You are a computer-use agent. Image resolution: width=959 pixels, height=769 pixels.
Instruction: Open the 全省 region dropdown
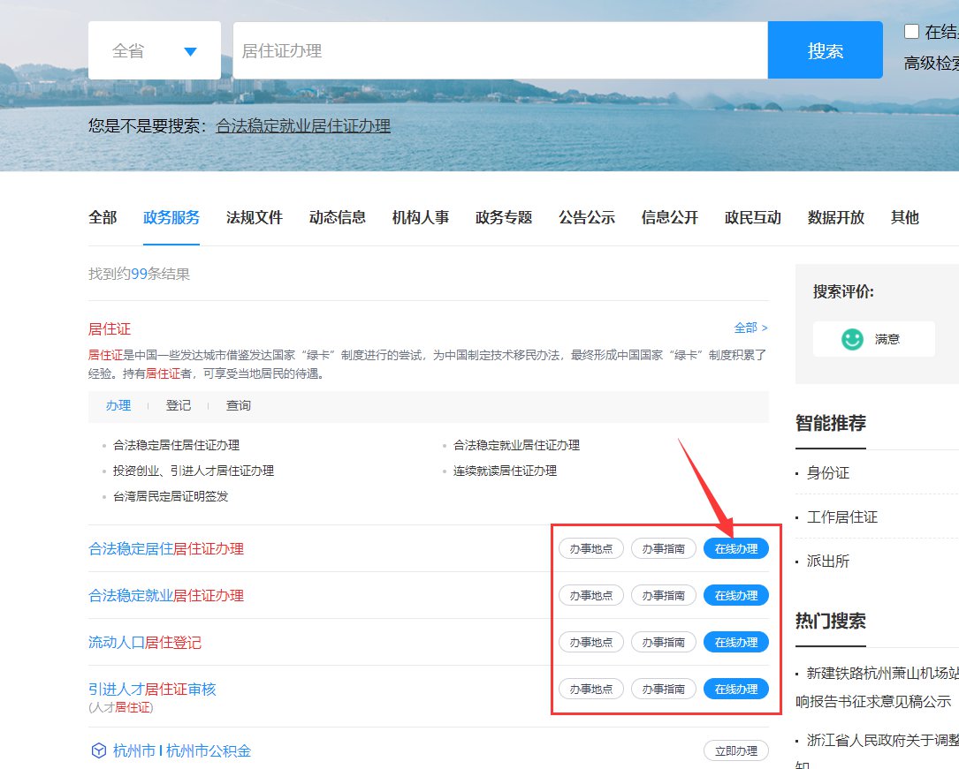click(155, 51)
